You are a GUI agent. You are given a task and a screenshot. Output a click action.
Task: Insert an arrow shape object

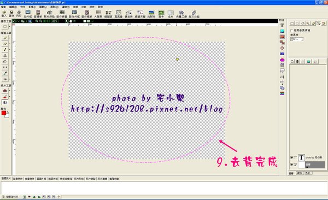[x=282, y=82]
